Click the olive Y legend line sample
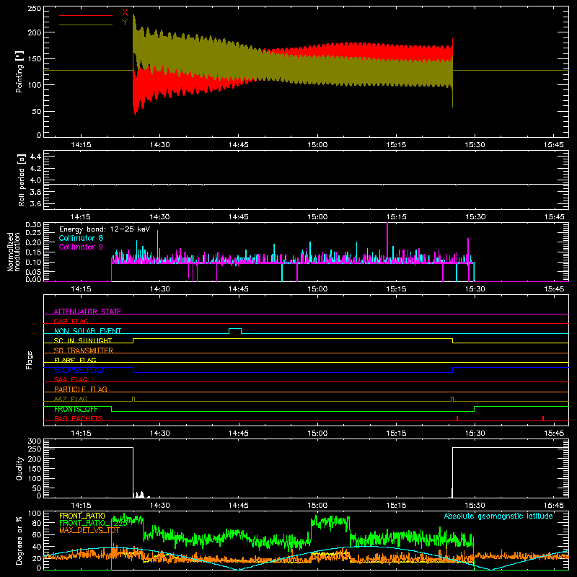This screenshot has width=577, height=577. pos(86,25)
